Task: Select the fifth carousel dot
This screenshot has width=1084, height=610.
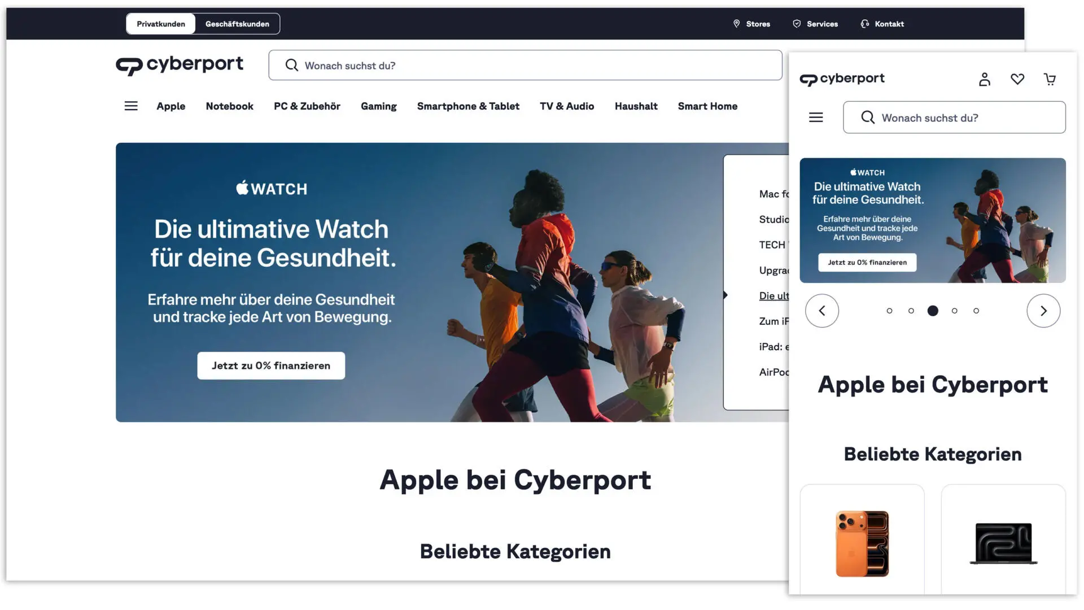Action: [x=976, y=311]
